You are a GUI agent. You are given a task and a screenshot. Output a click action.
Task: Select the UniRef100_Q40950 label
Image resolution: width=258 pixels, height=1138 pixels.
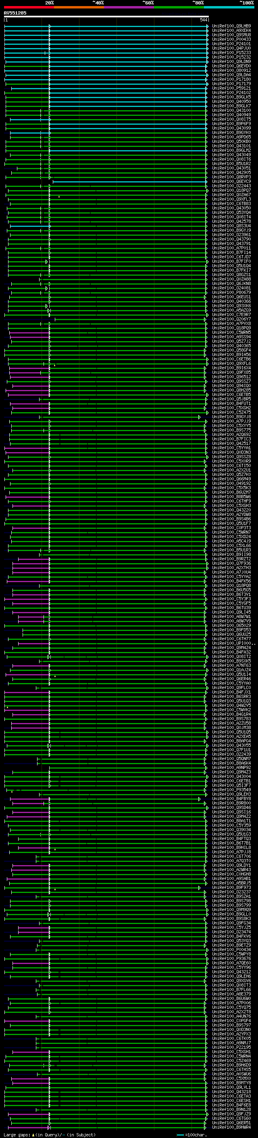(231, 102)
